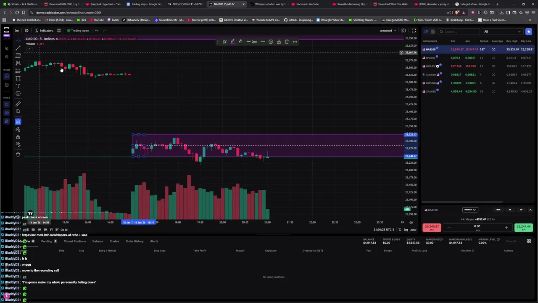The image size is (538, 303).
Task: Change the line color with pencil icon
Action: 232,42
